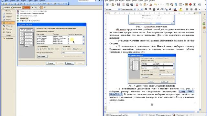Click the Paste clipboard icon in Writer
Image resolution: width=207 pixels, height=116 pixels.
click(145, 5)
